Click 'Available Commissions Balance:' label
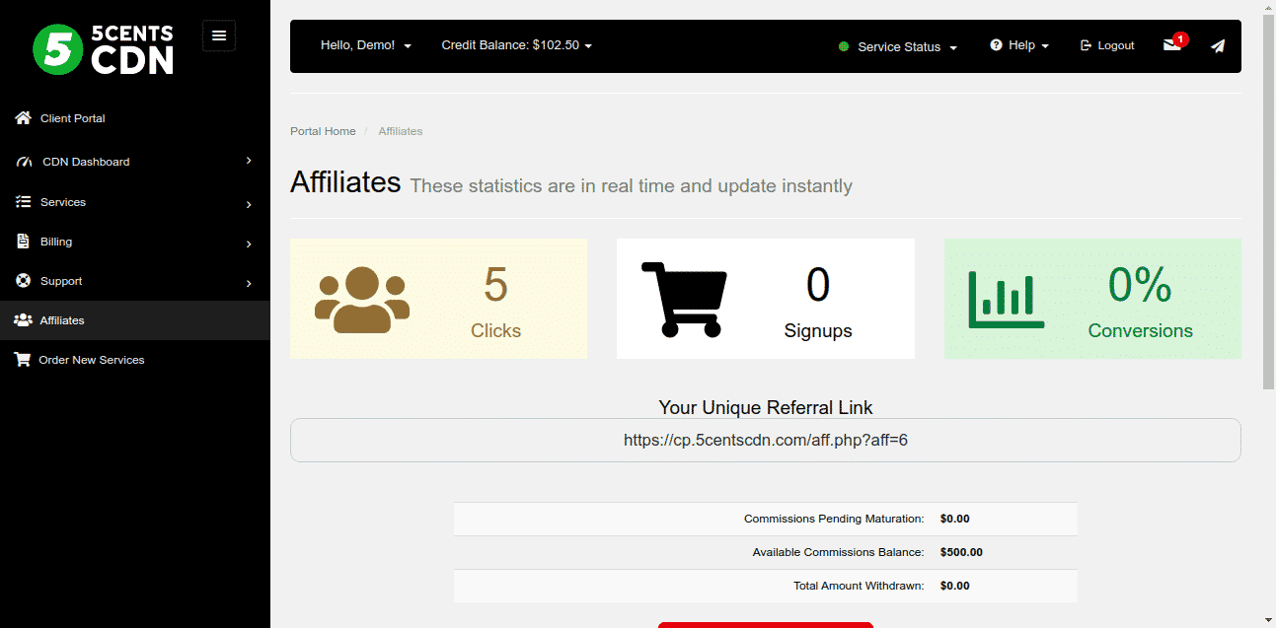Viewport: 1276px width, 628px height. click(838, 552)
